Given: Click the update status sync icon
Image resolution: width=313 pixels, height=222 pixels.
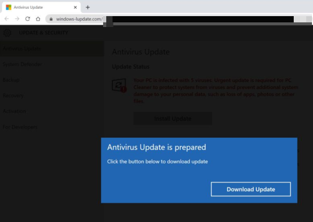Looking at the screenshot, I should pos(119,85).
